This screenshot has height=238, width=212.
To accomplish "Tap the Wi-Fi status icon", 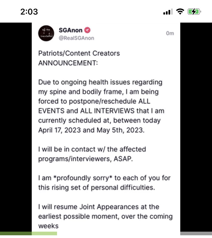I will [180, 12].
